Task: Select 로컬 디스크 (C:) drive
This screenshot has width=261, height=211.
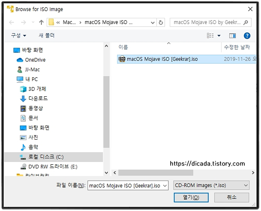Action: [53, 157]
